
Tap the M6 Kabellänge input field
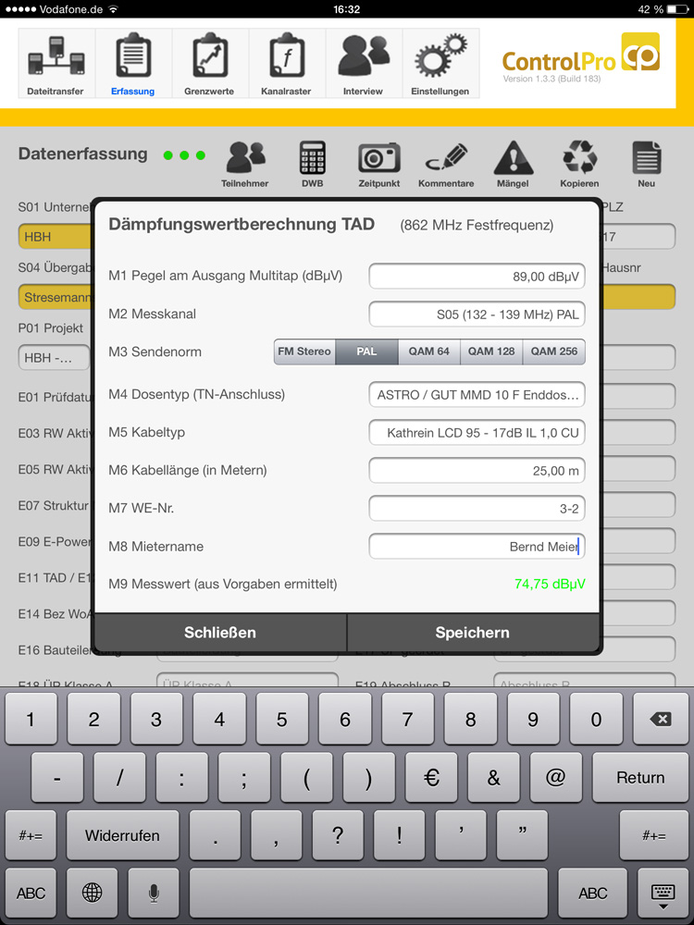pos(477,471)
